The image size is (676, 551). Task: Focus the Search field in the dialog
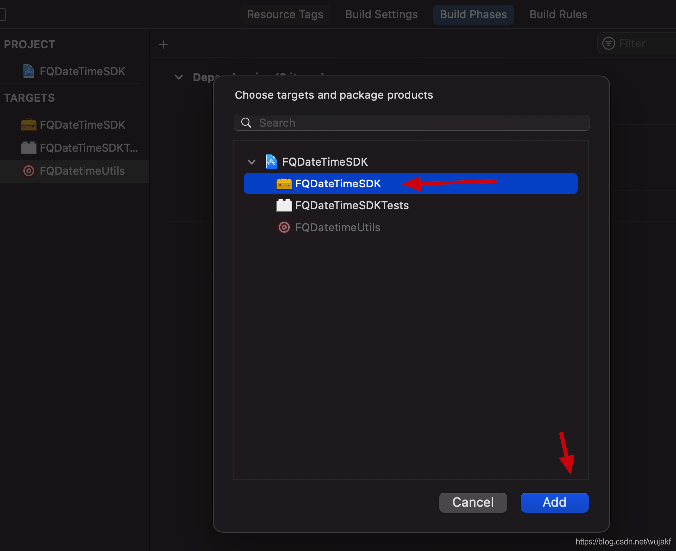[412, 123]
